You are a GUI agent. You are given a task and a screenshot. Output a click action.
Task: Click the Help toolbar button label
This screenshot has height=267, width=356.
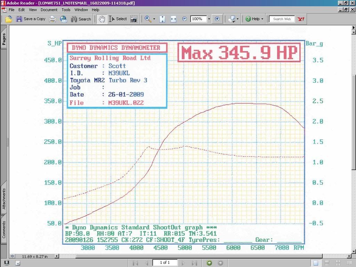coord(256,19)
